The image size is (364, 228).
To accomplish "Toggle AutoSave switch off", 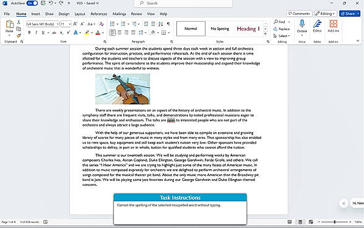I will [32, 3].
